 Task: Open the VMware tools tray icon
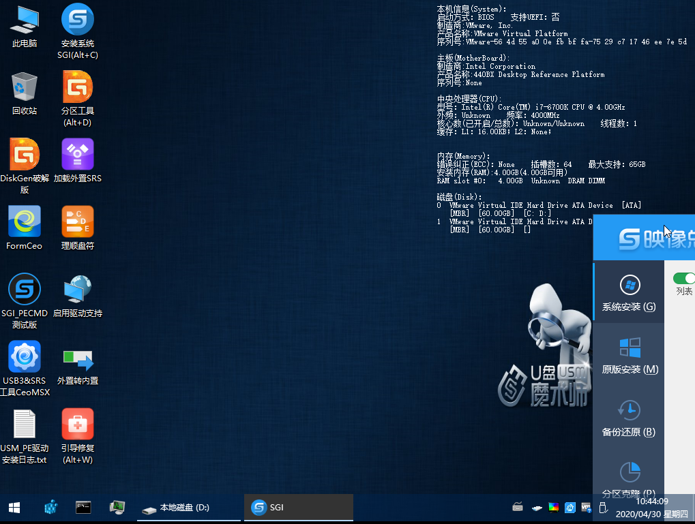tap(586, 508)
